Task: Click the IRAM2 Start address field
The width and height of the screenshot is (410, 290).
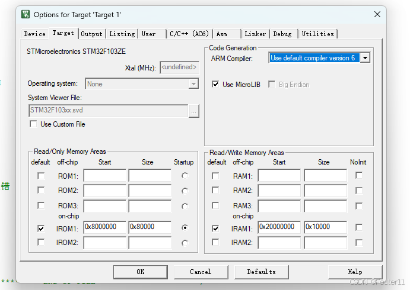Action: tap(279, 243)
